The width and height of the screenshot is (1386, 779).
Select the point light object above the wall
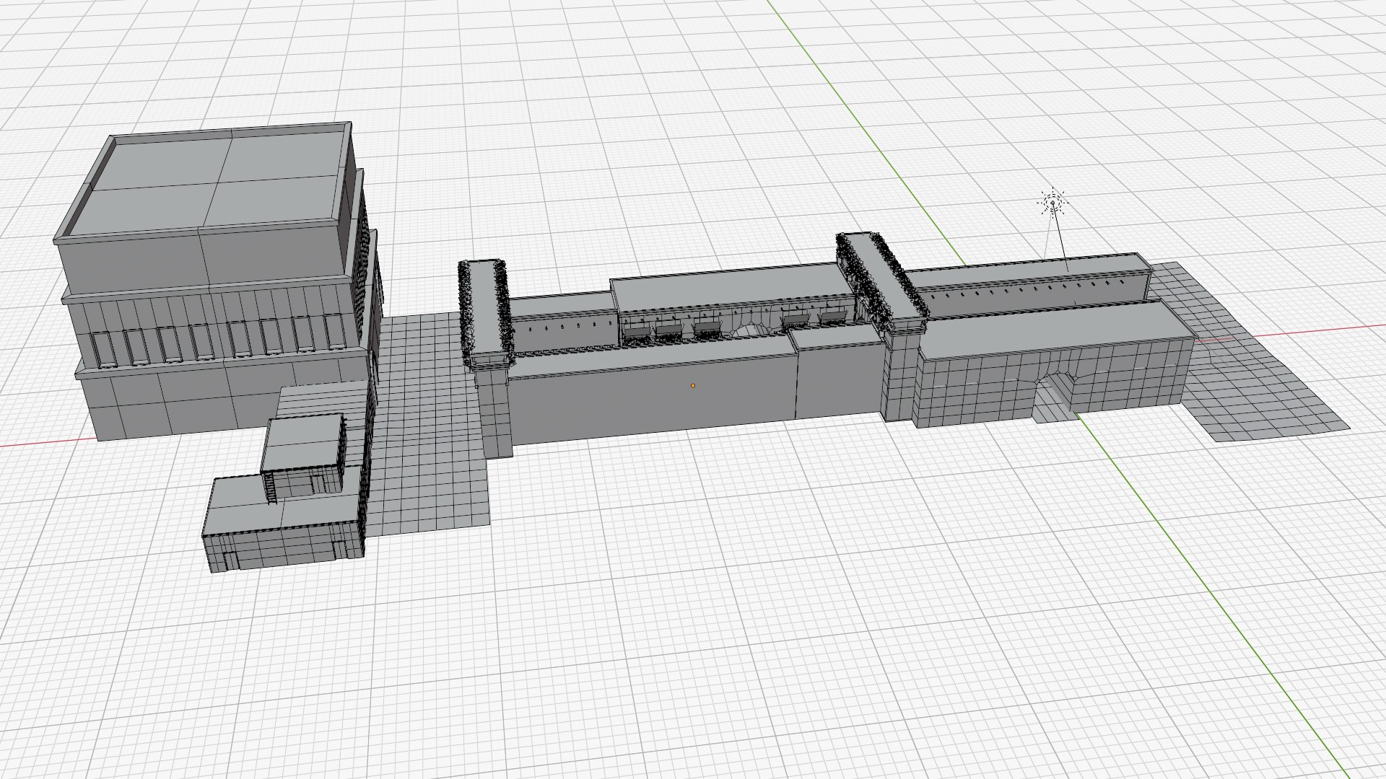click(1052, 202)
